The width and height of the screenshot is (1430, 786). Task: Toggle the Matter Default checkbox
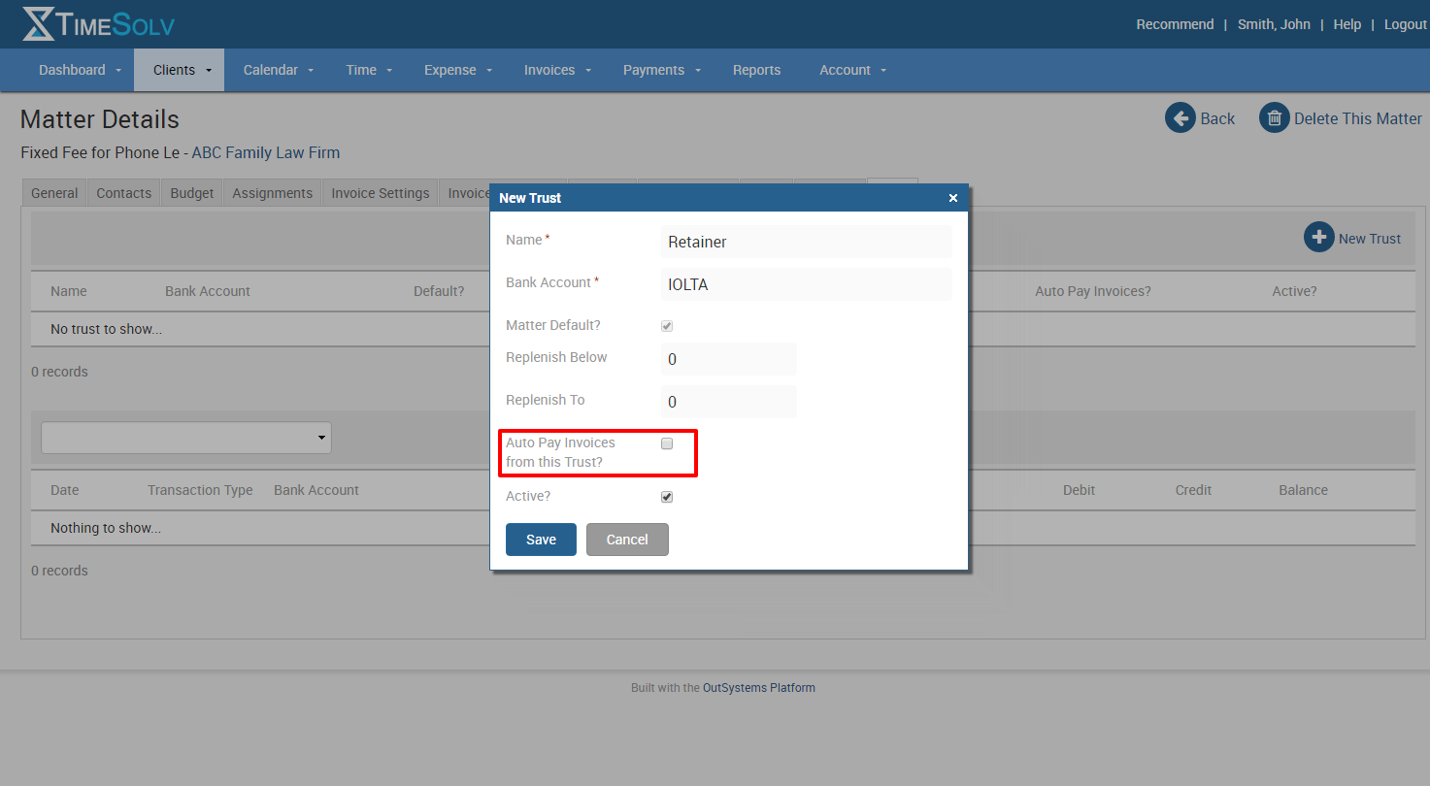(667, 326)
